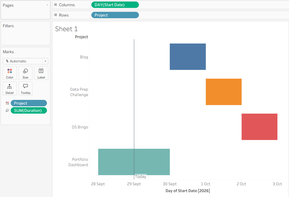Click the red DS Bingo bar

pos(259,127)
